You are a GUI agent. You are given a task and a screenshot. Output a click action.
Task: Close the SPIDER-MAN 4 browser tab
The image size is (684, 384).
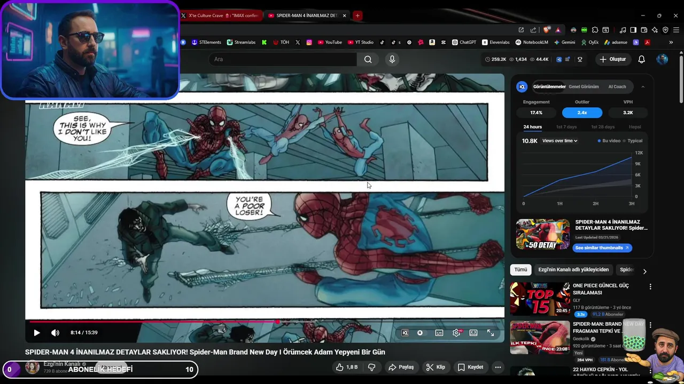point(344,15)
